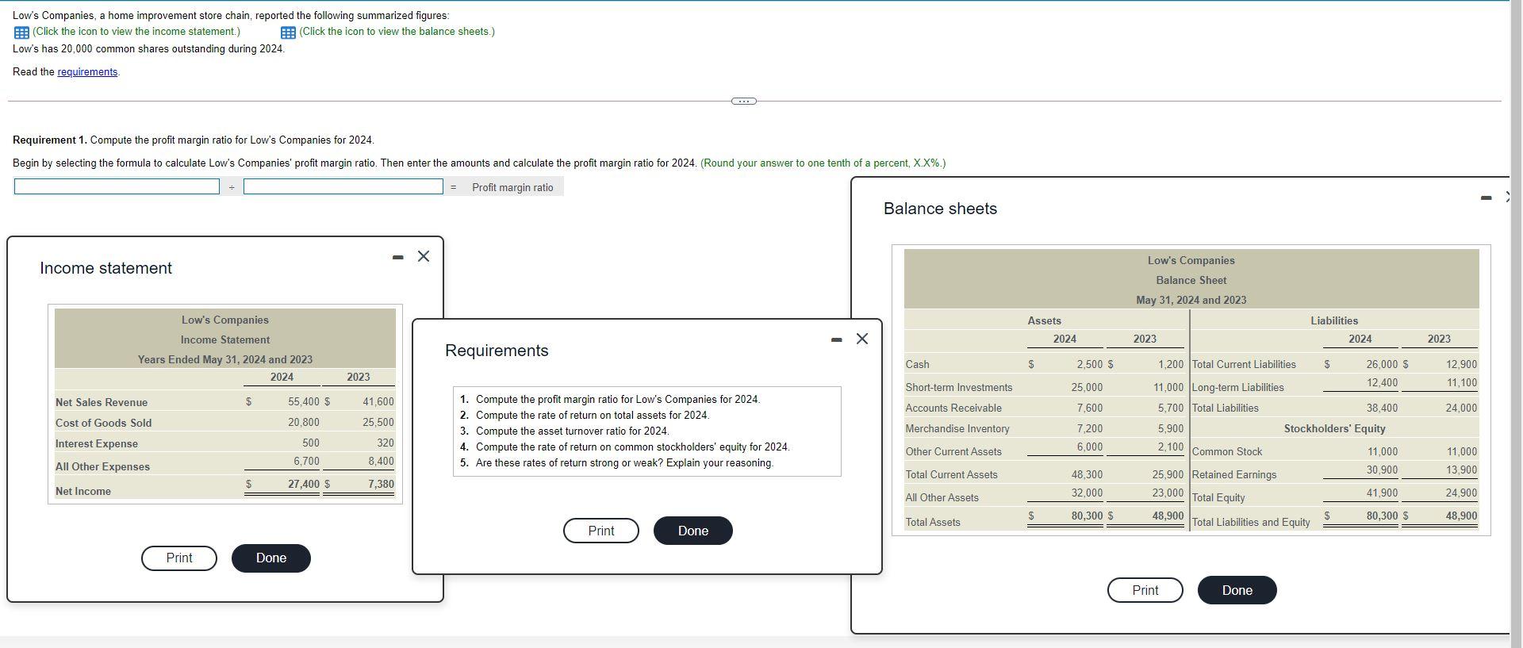Click Total Equity 2023 value 24,900
Viewport: 1523px width, 648px height.
pos(1461,493)
